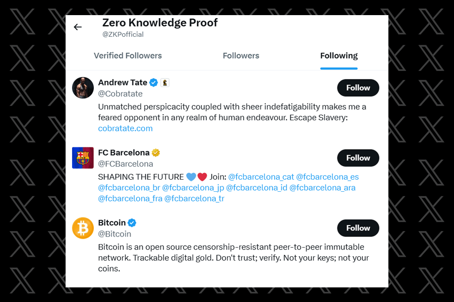Follow the Bitcoin account
Image resolution: width=454 pixels, height=302 pixels.
click(x=358, y=228)
